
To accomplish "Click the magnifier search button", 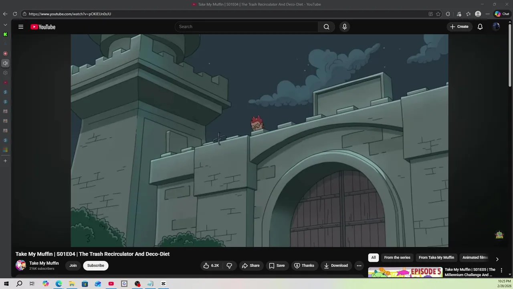I will click(326, 27).
